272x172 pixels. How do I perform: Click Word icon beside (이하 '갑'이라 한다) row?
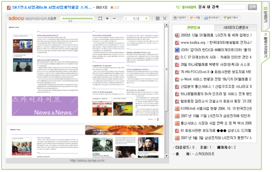pyautogui.click(x=177, y=50)
